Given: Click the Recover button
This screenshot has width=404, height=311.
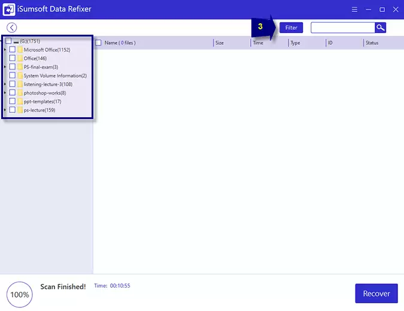Looking at the screenshot, I should point(376,294).
